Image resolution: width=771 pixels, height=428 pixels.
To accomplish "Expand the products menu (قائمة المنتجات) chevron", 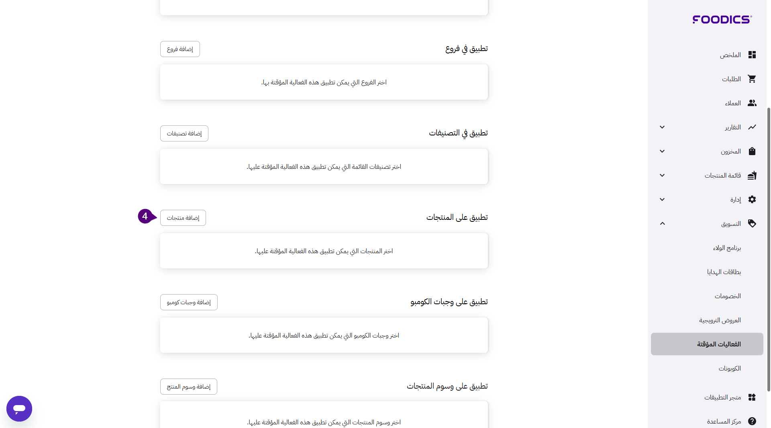I will point(662,176).
